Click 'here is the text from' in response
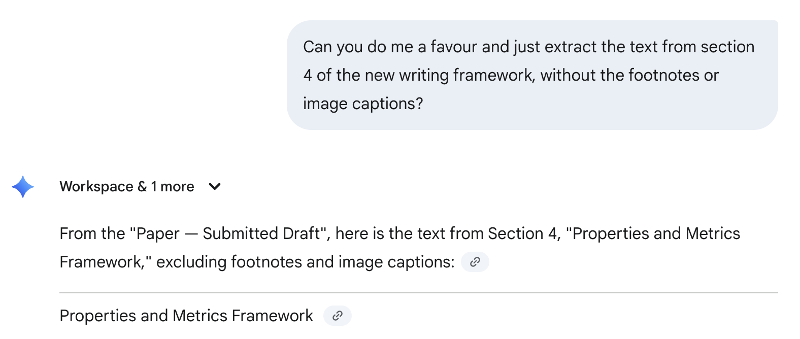 click(410, 233)
